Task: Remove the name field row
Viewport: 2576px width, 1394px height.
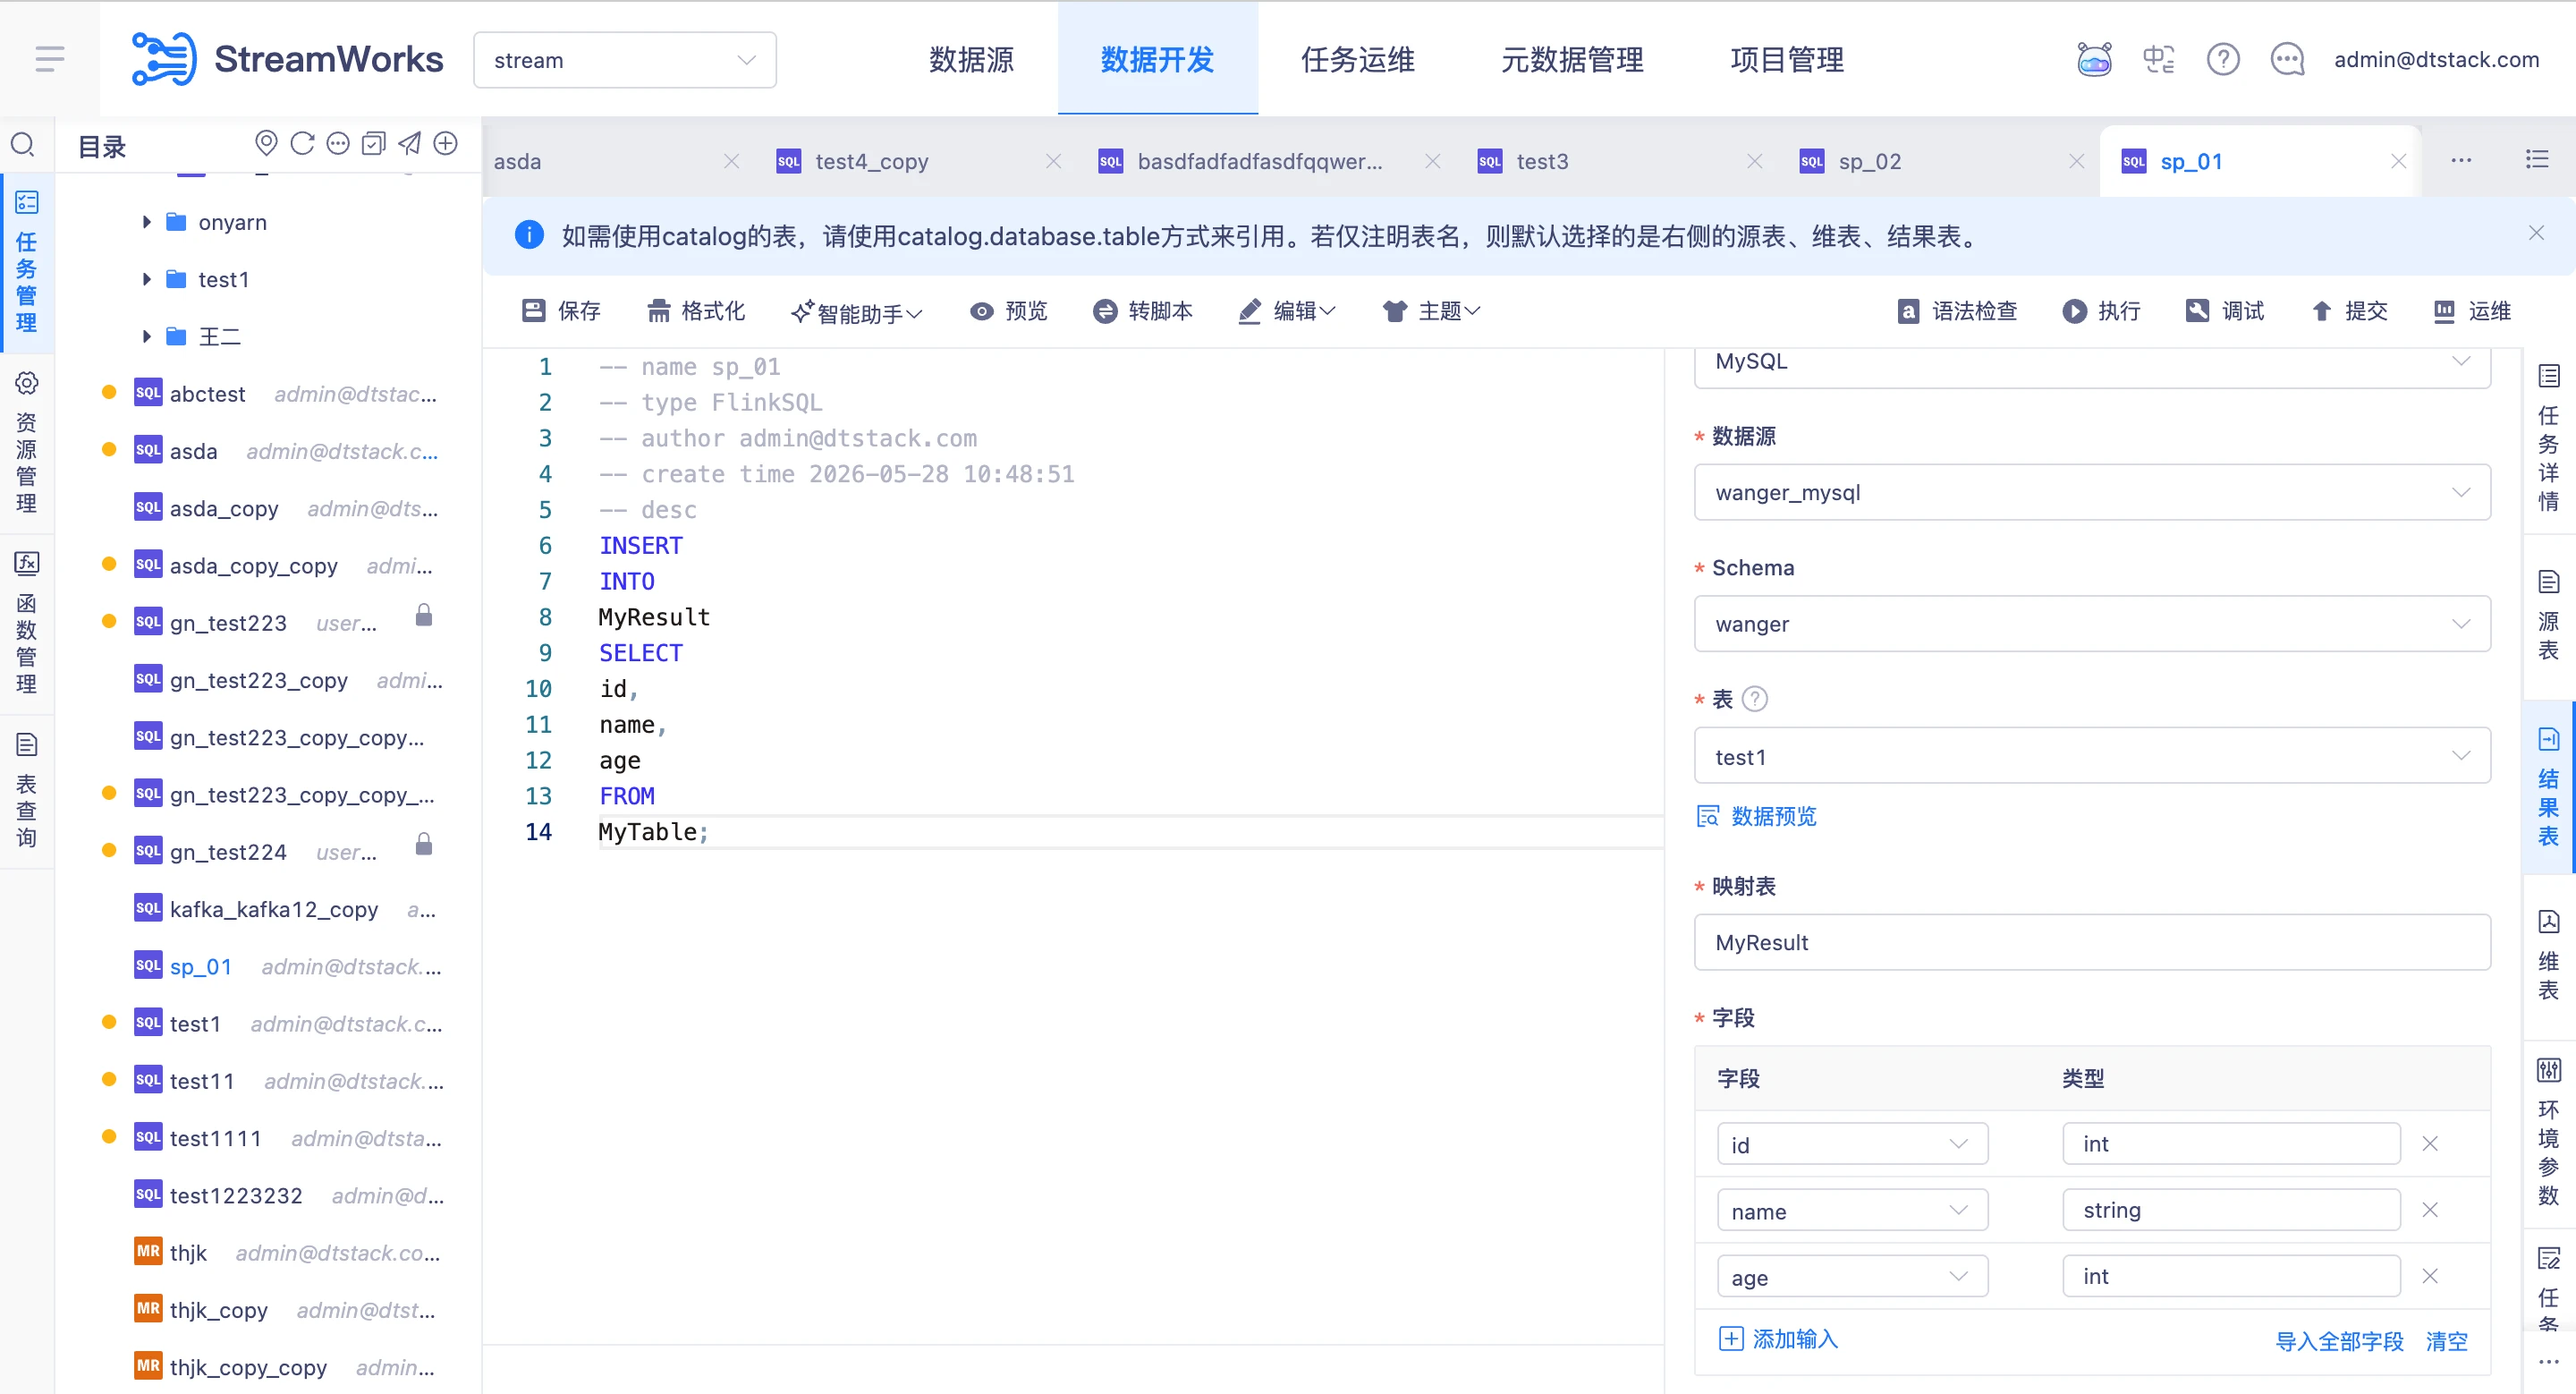Action: (x=2430, y=1210)
